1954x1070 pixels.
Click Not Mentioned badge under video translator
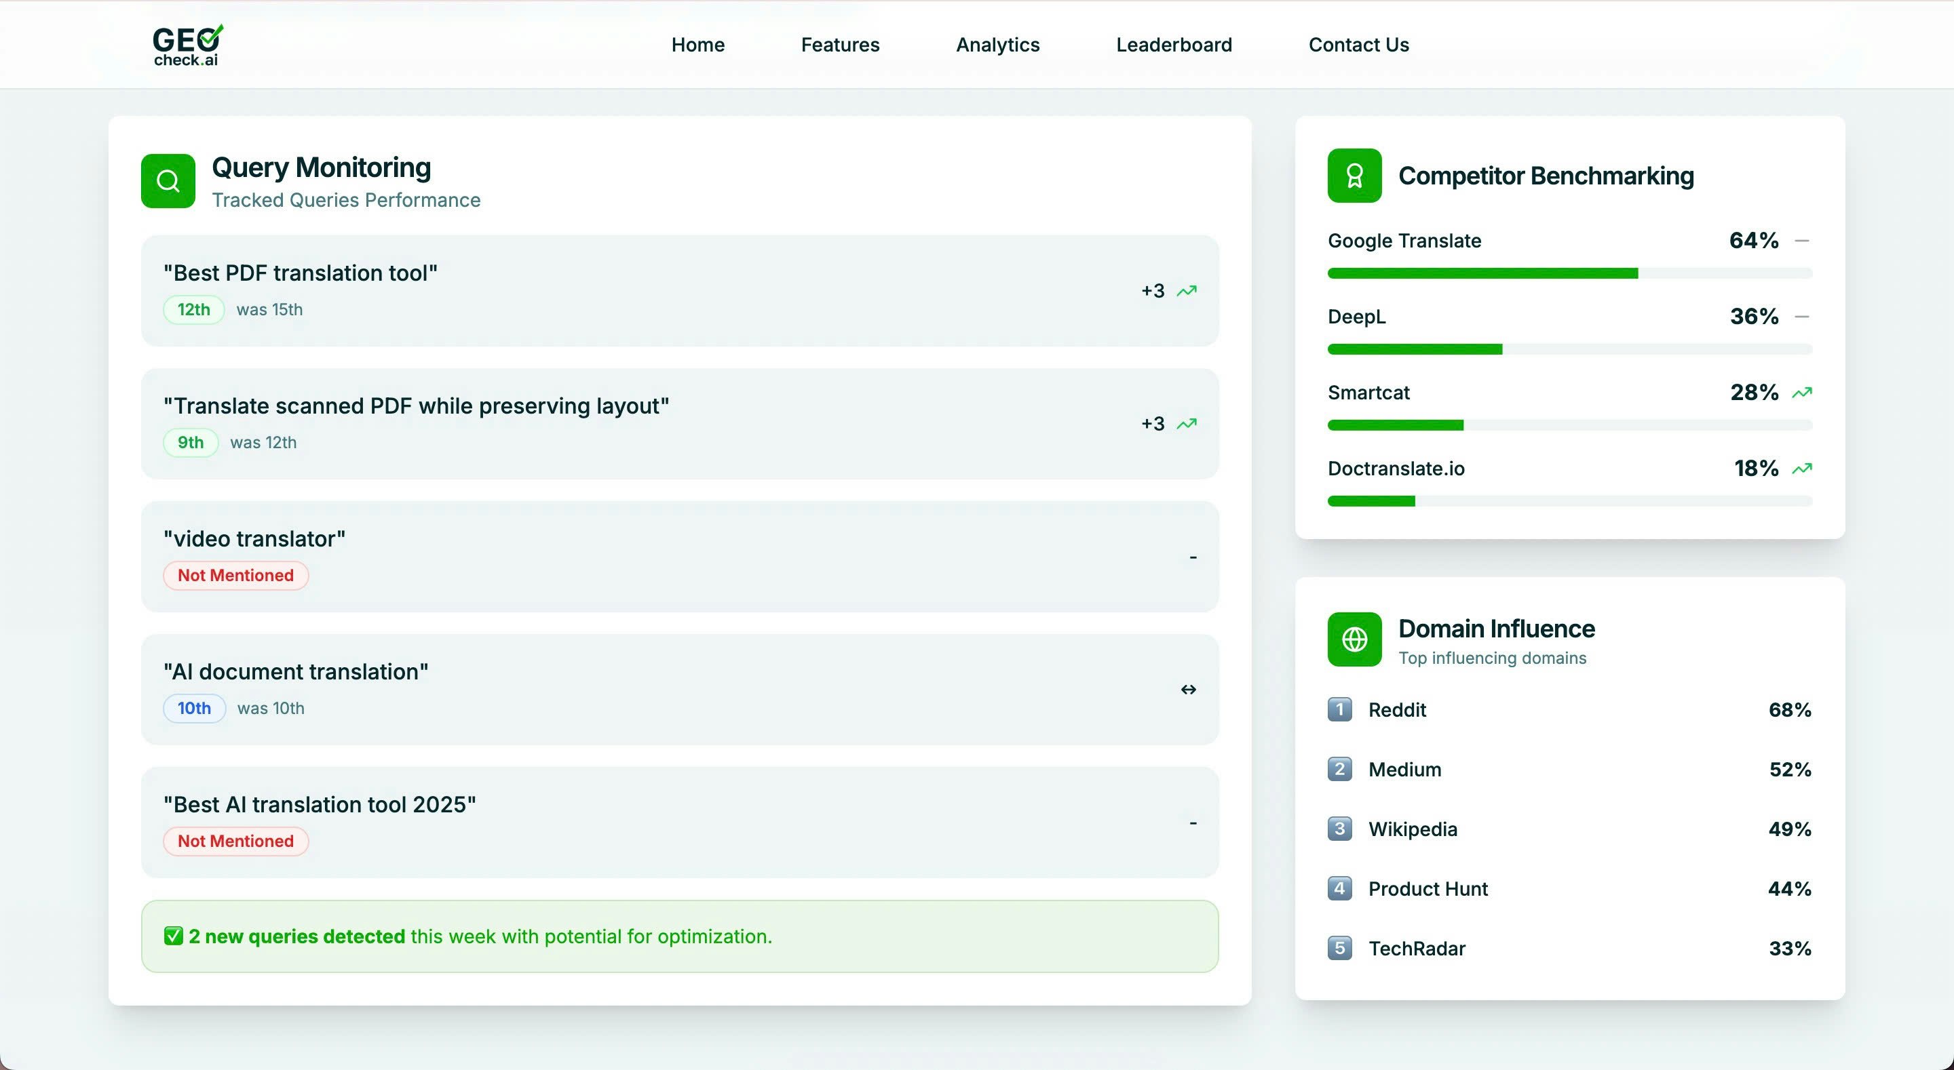(x=235, y=576)
